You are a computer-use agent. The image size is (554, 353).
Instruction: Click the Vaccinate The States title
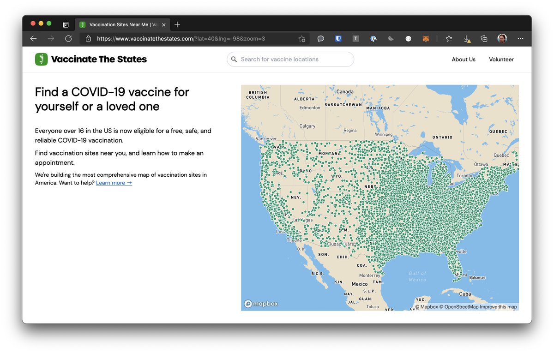[x=99, y=59]
